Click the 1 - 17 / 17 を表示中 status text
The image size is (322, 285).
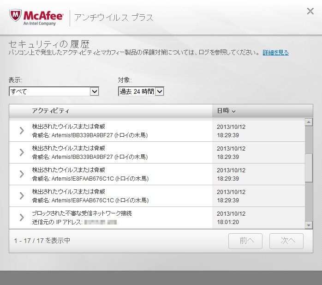[x=42, y=241]
